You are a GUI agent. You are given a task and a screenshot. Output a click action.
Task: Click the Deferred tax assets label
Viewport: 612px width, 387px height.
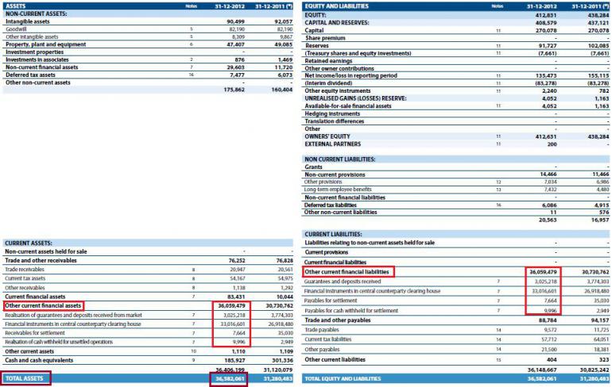[x=30, y=75]
